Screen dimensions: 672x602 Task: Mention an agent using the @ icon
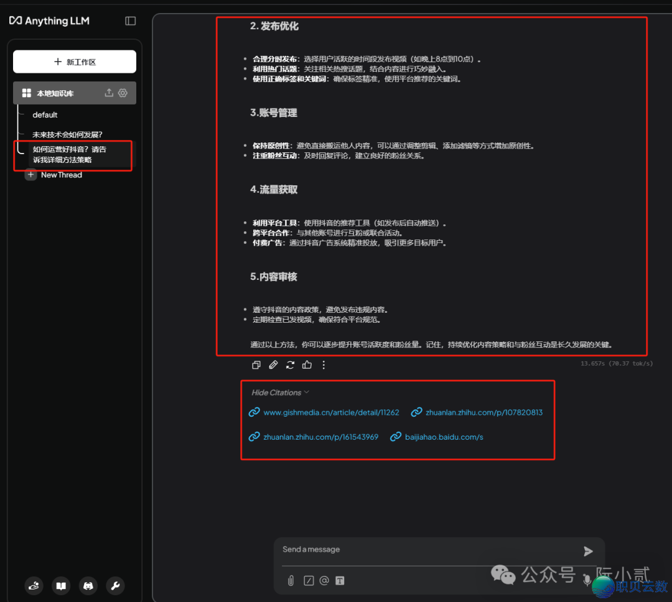(x=324, y=580)
